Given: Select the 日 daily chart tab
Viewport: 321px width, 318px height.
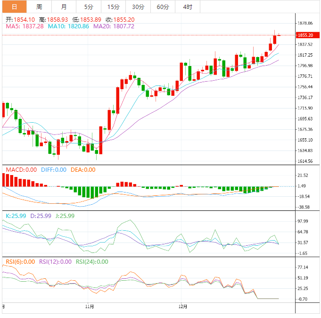Looking at the screenshot, I should pyautogui.click(x=14, y=7).
